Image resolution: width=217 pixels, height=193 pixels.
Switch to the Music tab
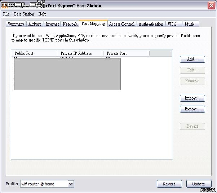pyautogui.click(x=191, y=24)
